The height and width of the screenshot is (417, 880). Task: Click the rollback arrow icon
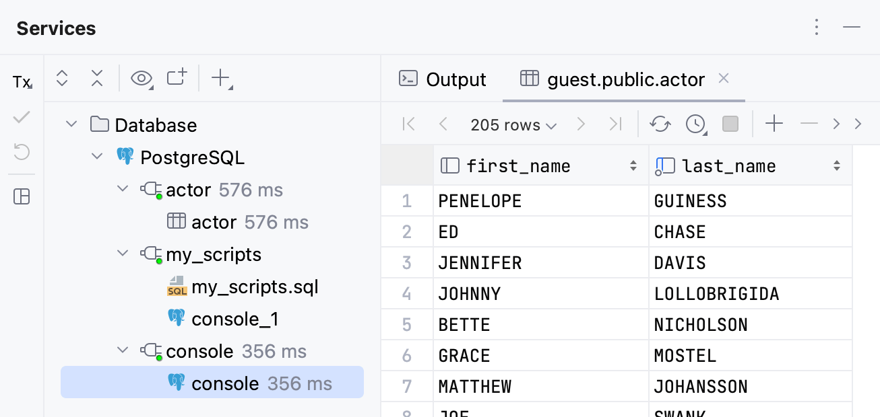coord(21,152)
